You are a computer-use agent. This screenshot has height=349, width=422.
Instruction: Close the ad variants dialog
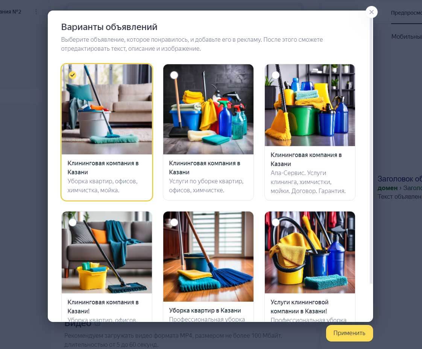click(x=371, y=12)
